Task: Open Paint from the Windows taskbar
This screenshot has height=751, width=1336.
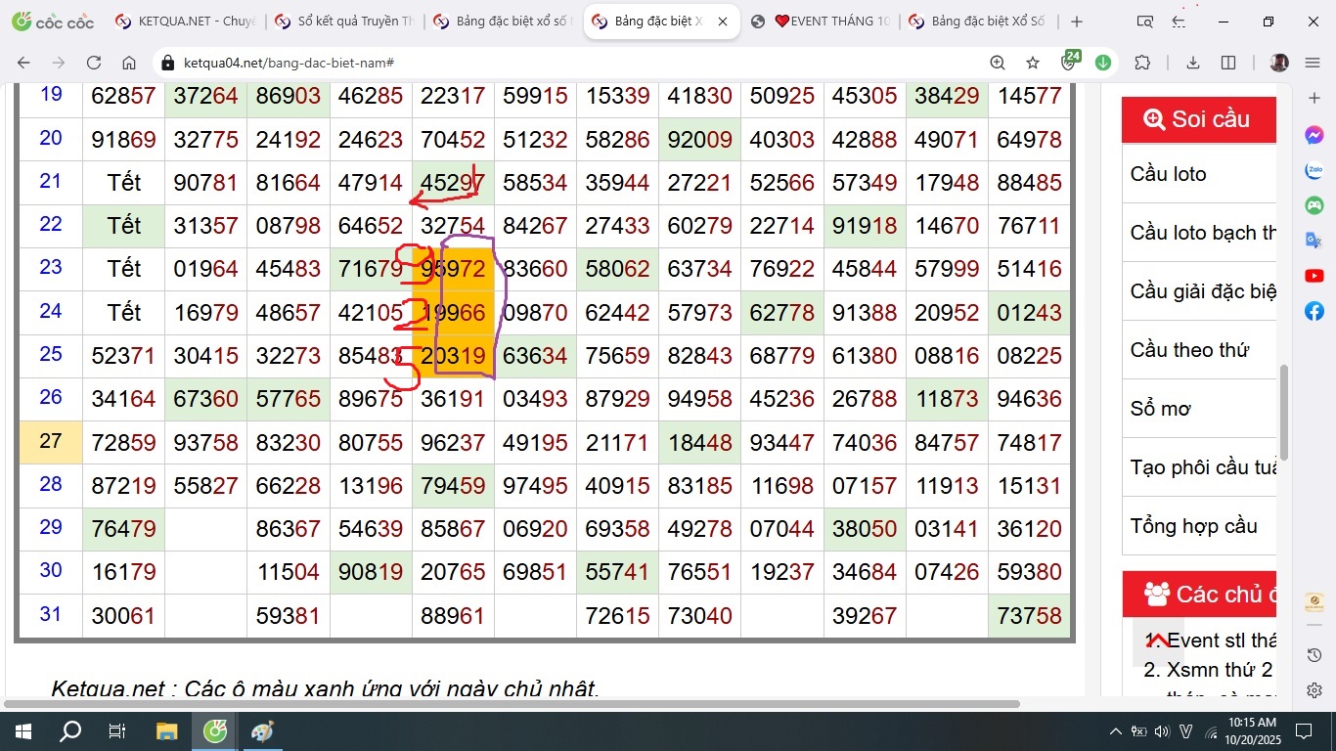Action: (x=263, y=731)
